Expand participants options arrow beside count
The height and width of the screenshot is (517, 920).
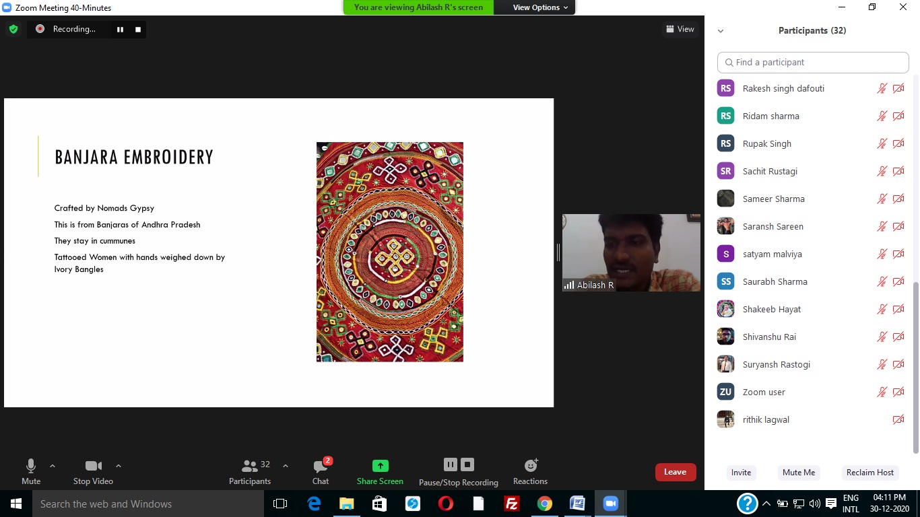point(285,466)
